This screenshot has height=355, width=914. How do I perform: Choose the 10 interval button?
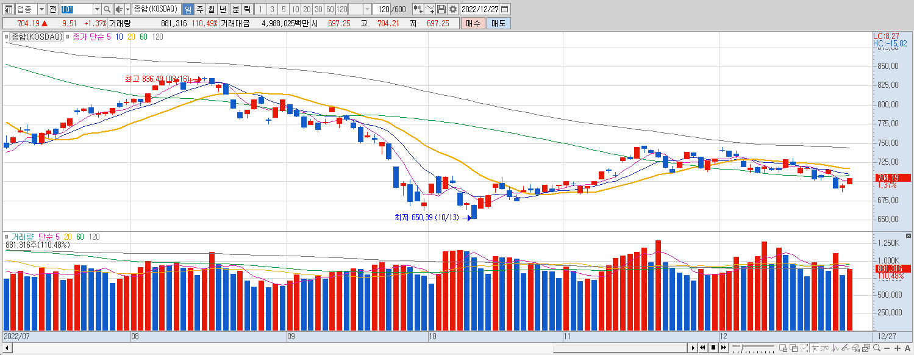point(295,9)
